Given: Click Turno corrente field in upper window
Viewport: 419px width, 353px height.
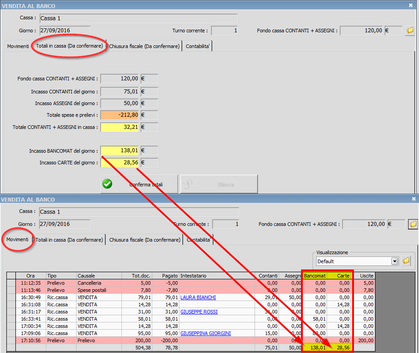Looking at the screenshot, I should pos(224,31).
